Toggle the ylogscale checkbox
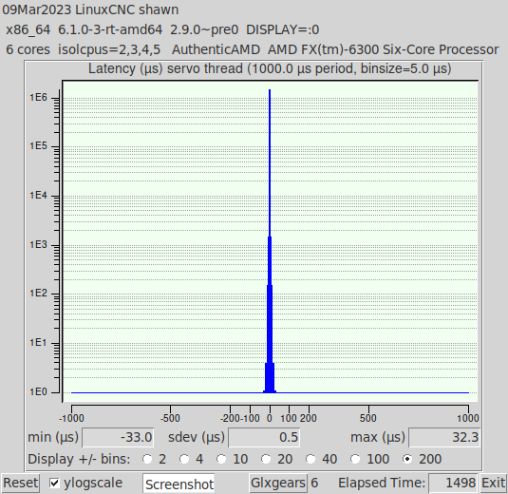The height and width of the screenshot is (494, 508). (54, 483)
